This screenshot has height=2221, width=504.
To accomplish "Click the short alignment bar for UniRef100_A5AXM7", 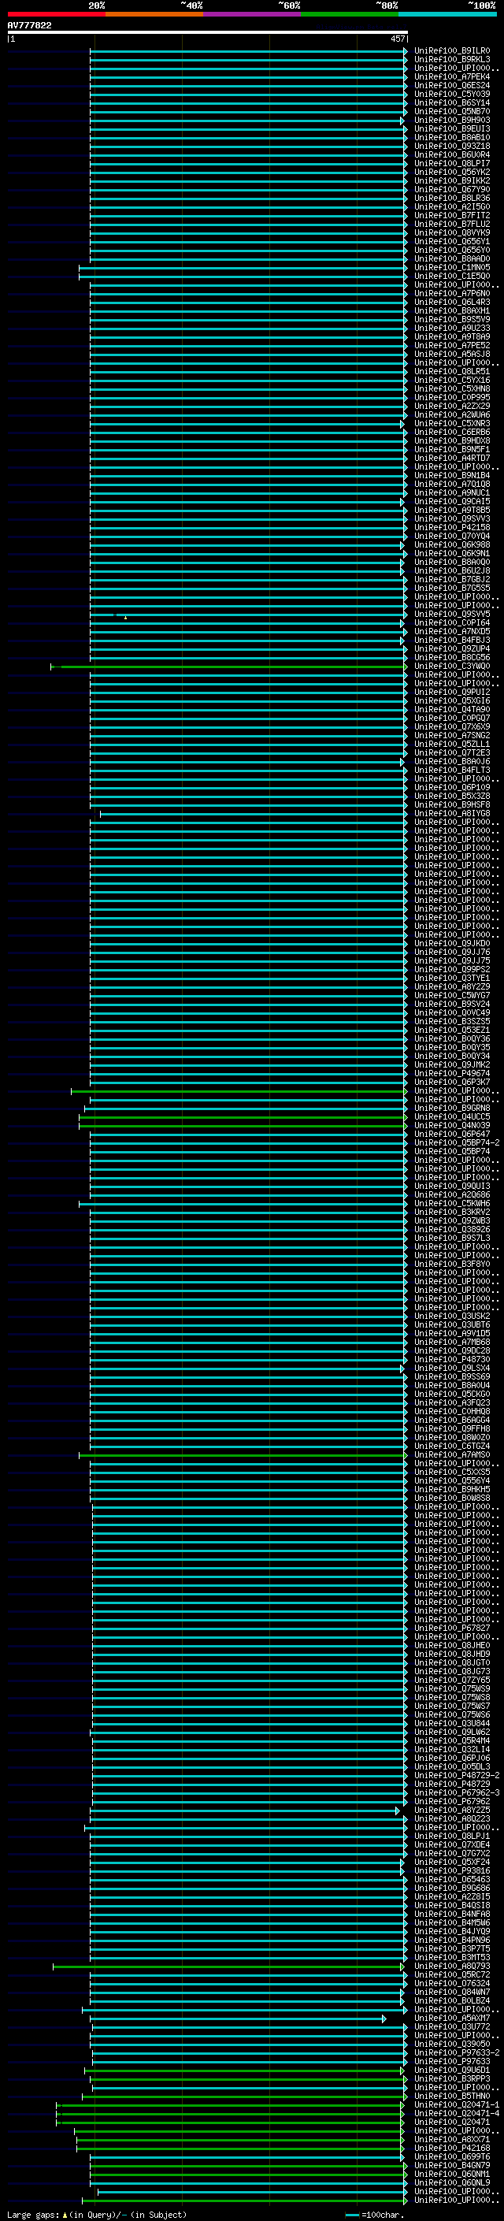I will pyautogui.click(x=238, y=2019).
